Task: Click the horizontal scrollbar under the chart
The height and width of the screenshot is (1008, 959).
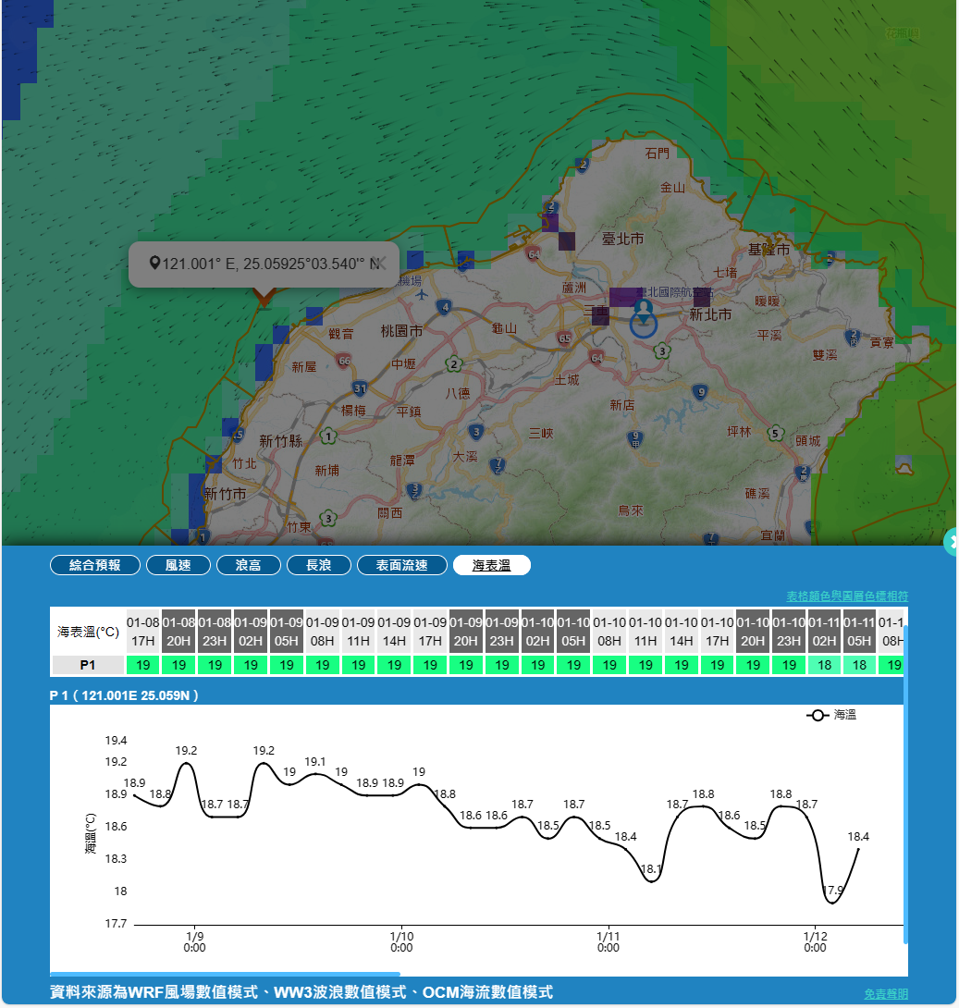Action: pyautogui.click(x=225, y=974)
